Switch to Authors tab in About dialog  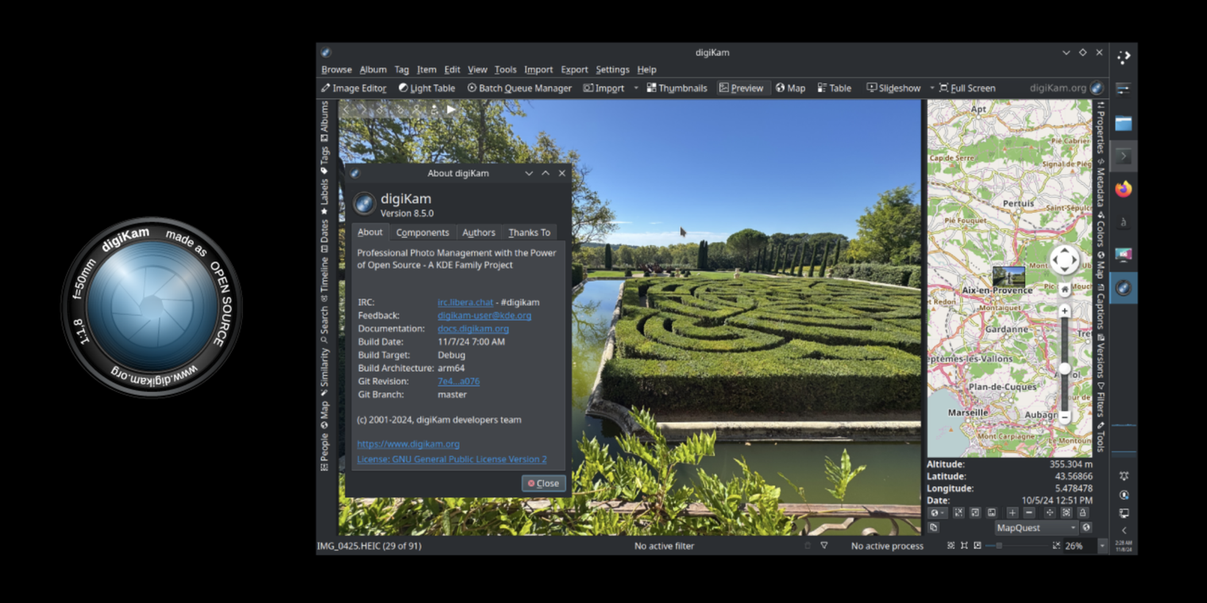coord(479,232)
